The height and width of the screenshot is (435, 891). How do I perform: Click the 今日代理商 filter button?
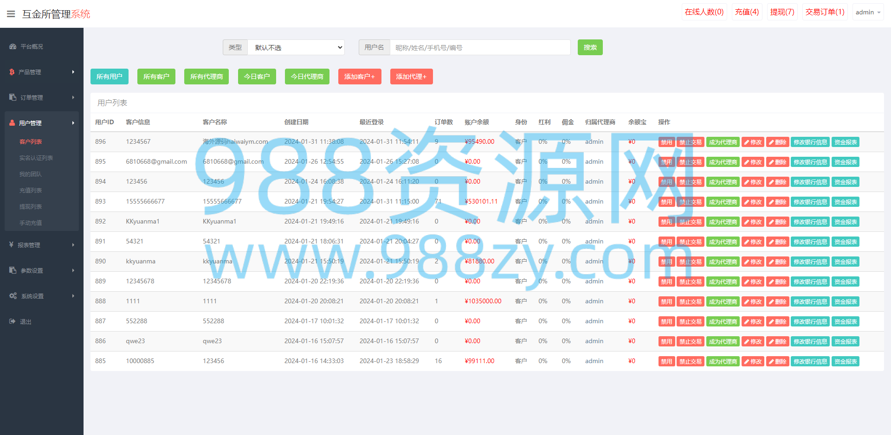(x=307, y=77)
